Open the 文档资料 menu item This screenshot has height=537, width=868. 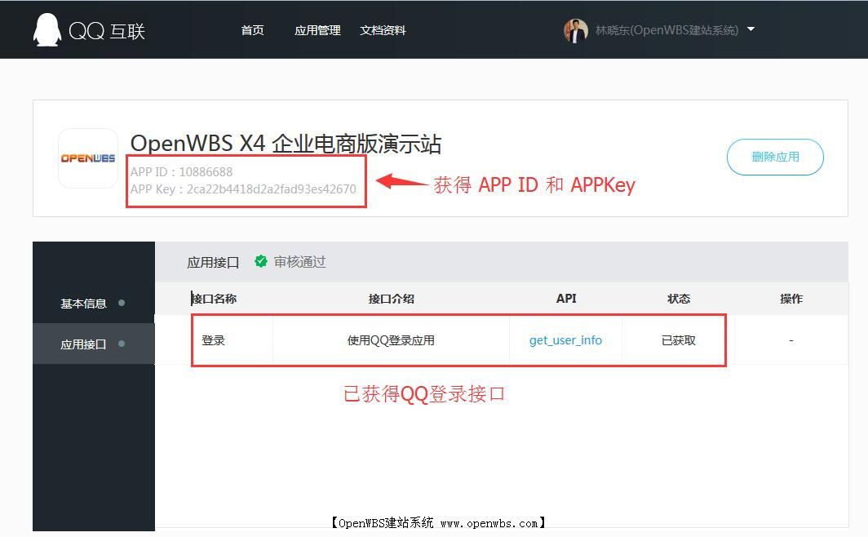tap(383, 30)
